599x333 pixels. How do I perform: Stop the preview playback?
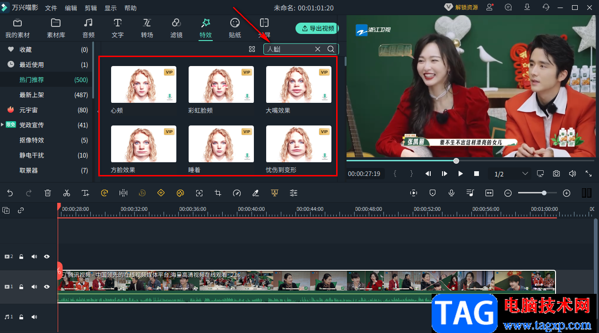[x=477, y=174]
